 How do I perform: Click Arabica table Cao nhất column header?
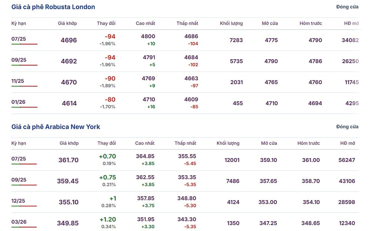pyautogui.click(x=145, y=143)
